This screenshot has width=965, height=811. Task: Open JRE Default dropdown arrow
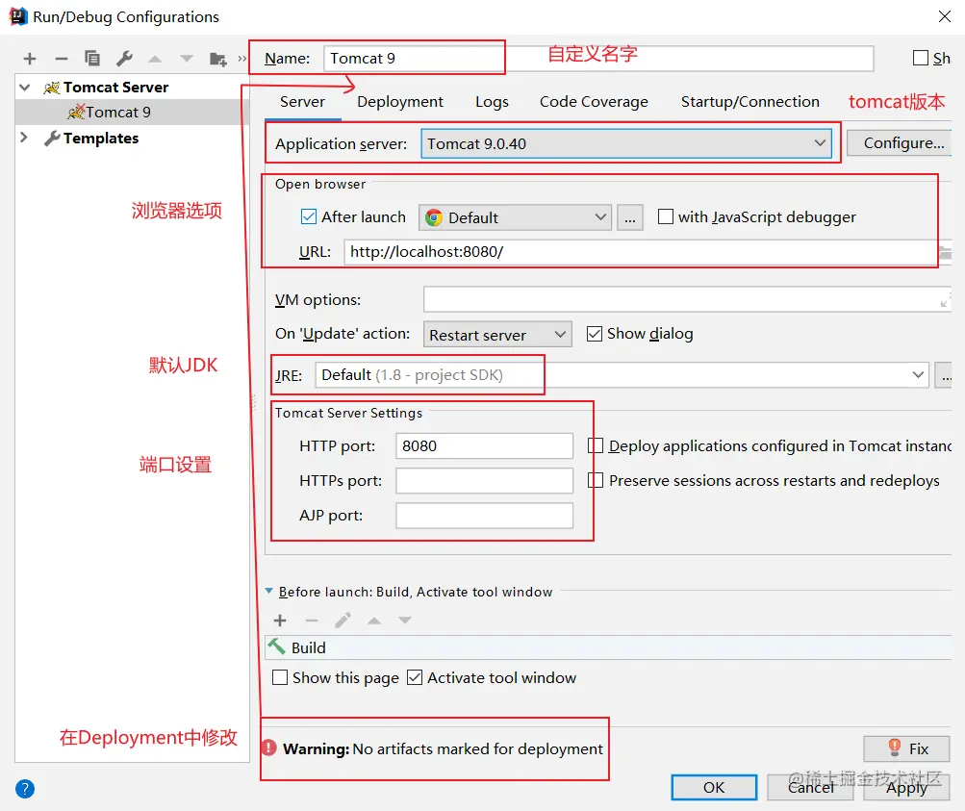tap(918, 375)
